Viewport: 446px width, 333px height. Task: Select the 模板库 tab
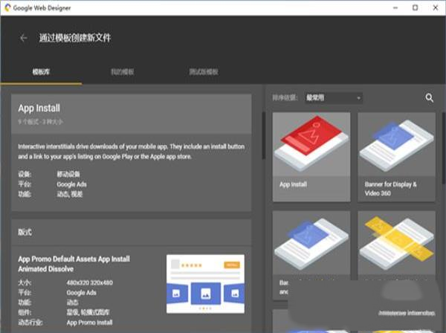tap(41, 72)
